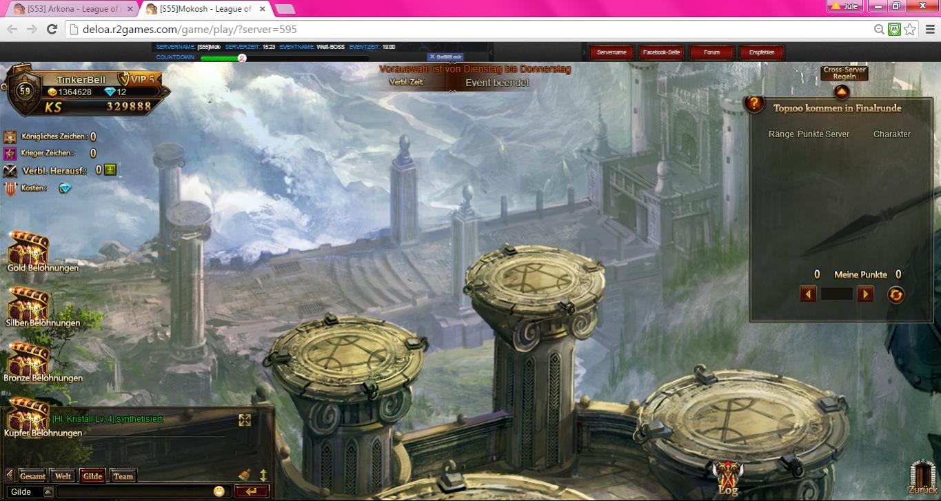Click the Forum button in top bar
This screenshot has width=941, height=501.
[x=711, y=52]
